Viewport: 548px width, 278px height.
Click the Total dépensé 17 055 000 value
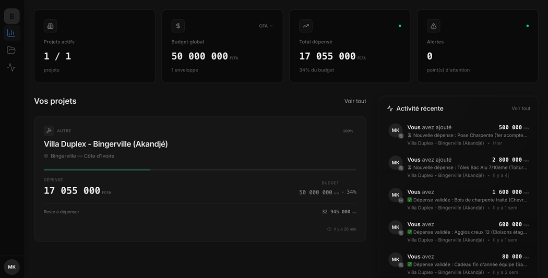tap(327, 56)
